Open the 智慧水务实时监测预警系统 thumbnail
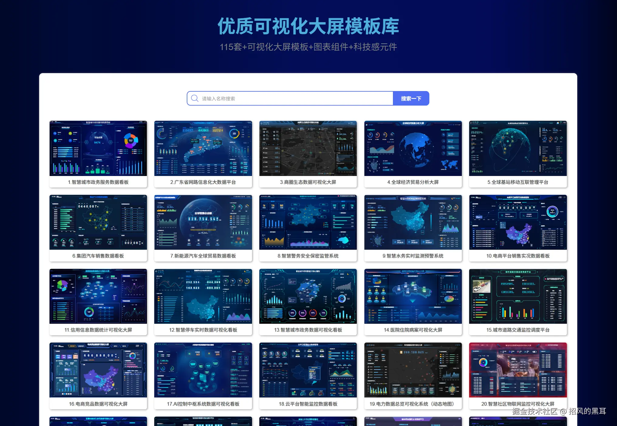 (x=413, y=222)
